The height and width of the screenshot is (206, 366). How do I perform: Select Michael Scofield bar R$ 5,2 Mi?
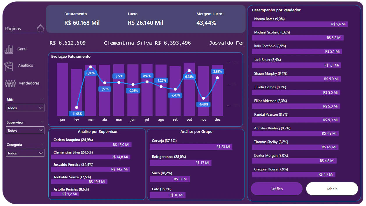(x=298, y=38)
